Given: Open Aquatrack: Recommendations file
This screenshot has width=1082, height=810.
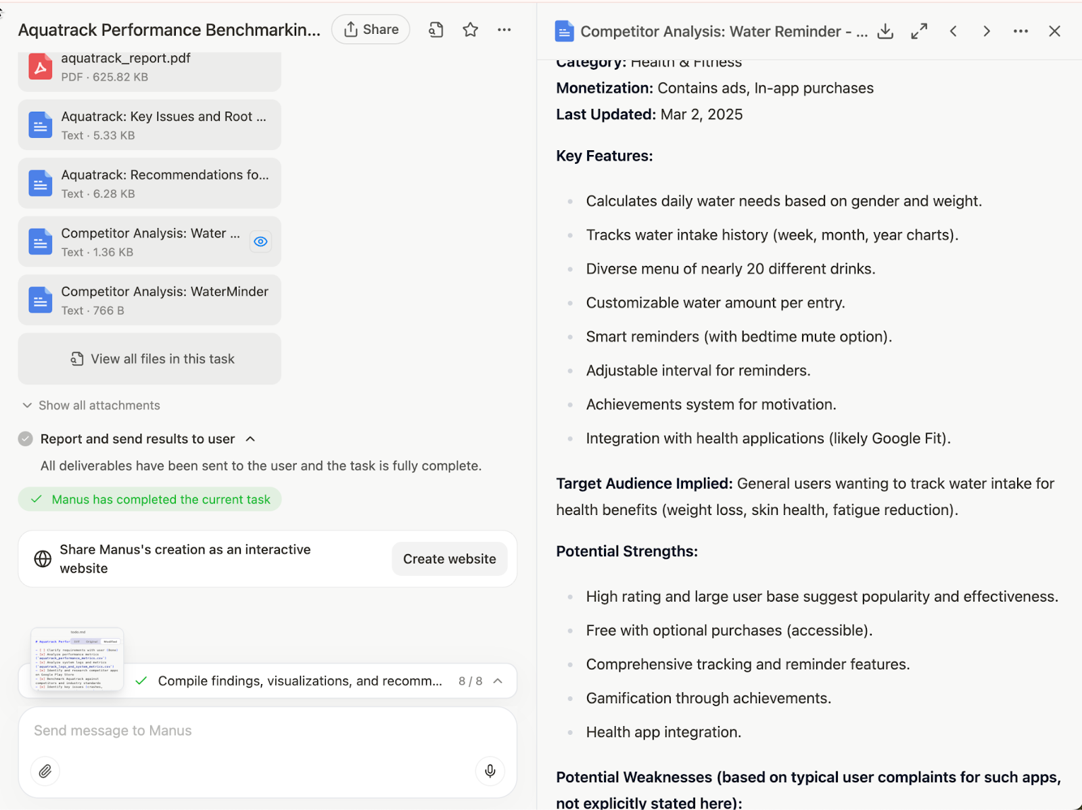Looking at the screenshot, I should point(149,183).
